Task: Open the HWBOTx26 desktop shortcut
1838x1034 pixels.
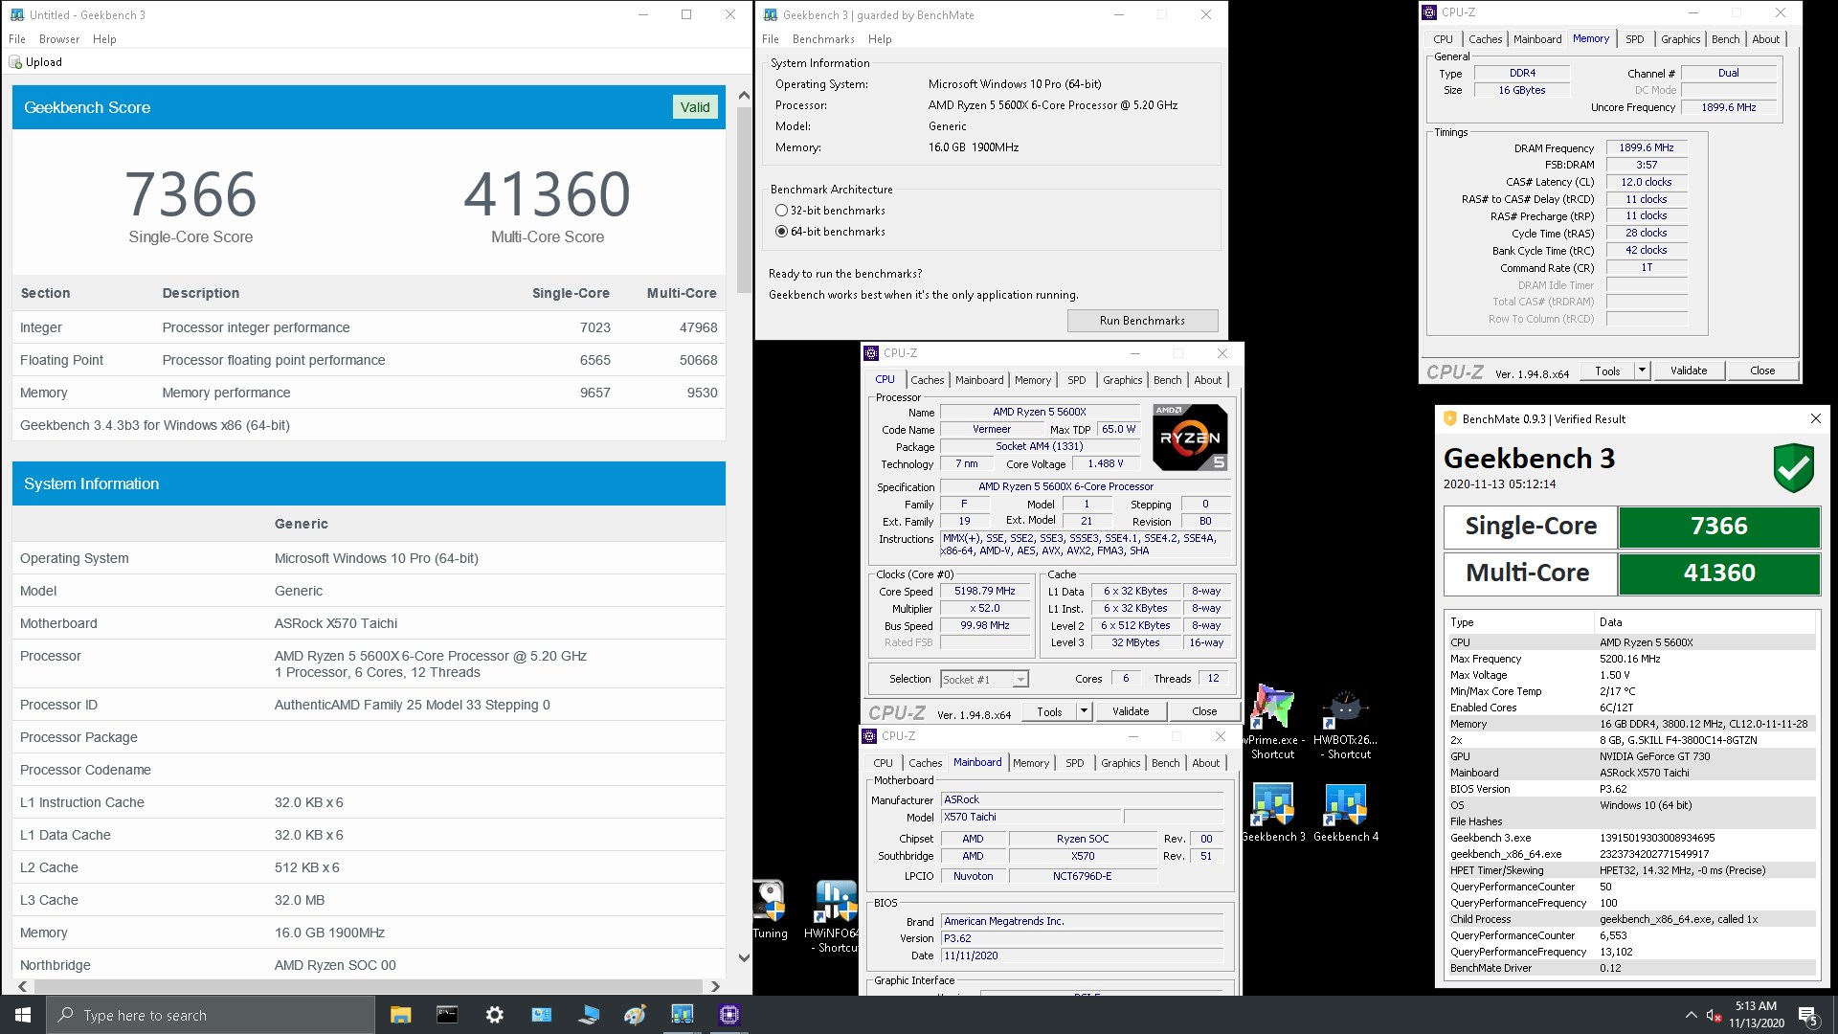Action: click(x=1345, y=724)
